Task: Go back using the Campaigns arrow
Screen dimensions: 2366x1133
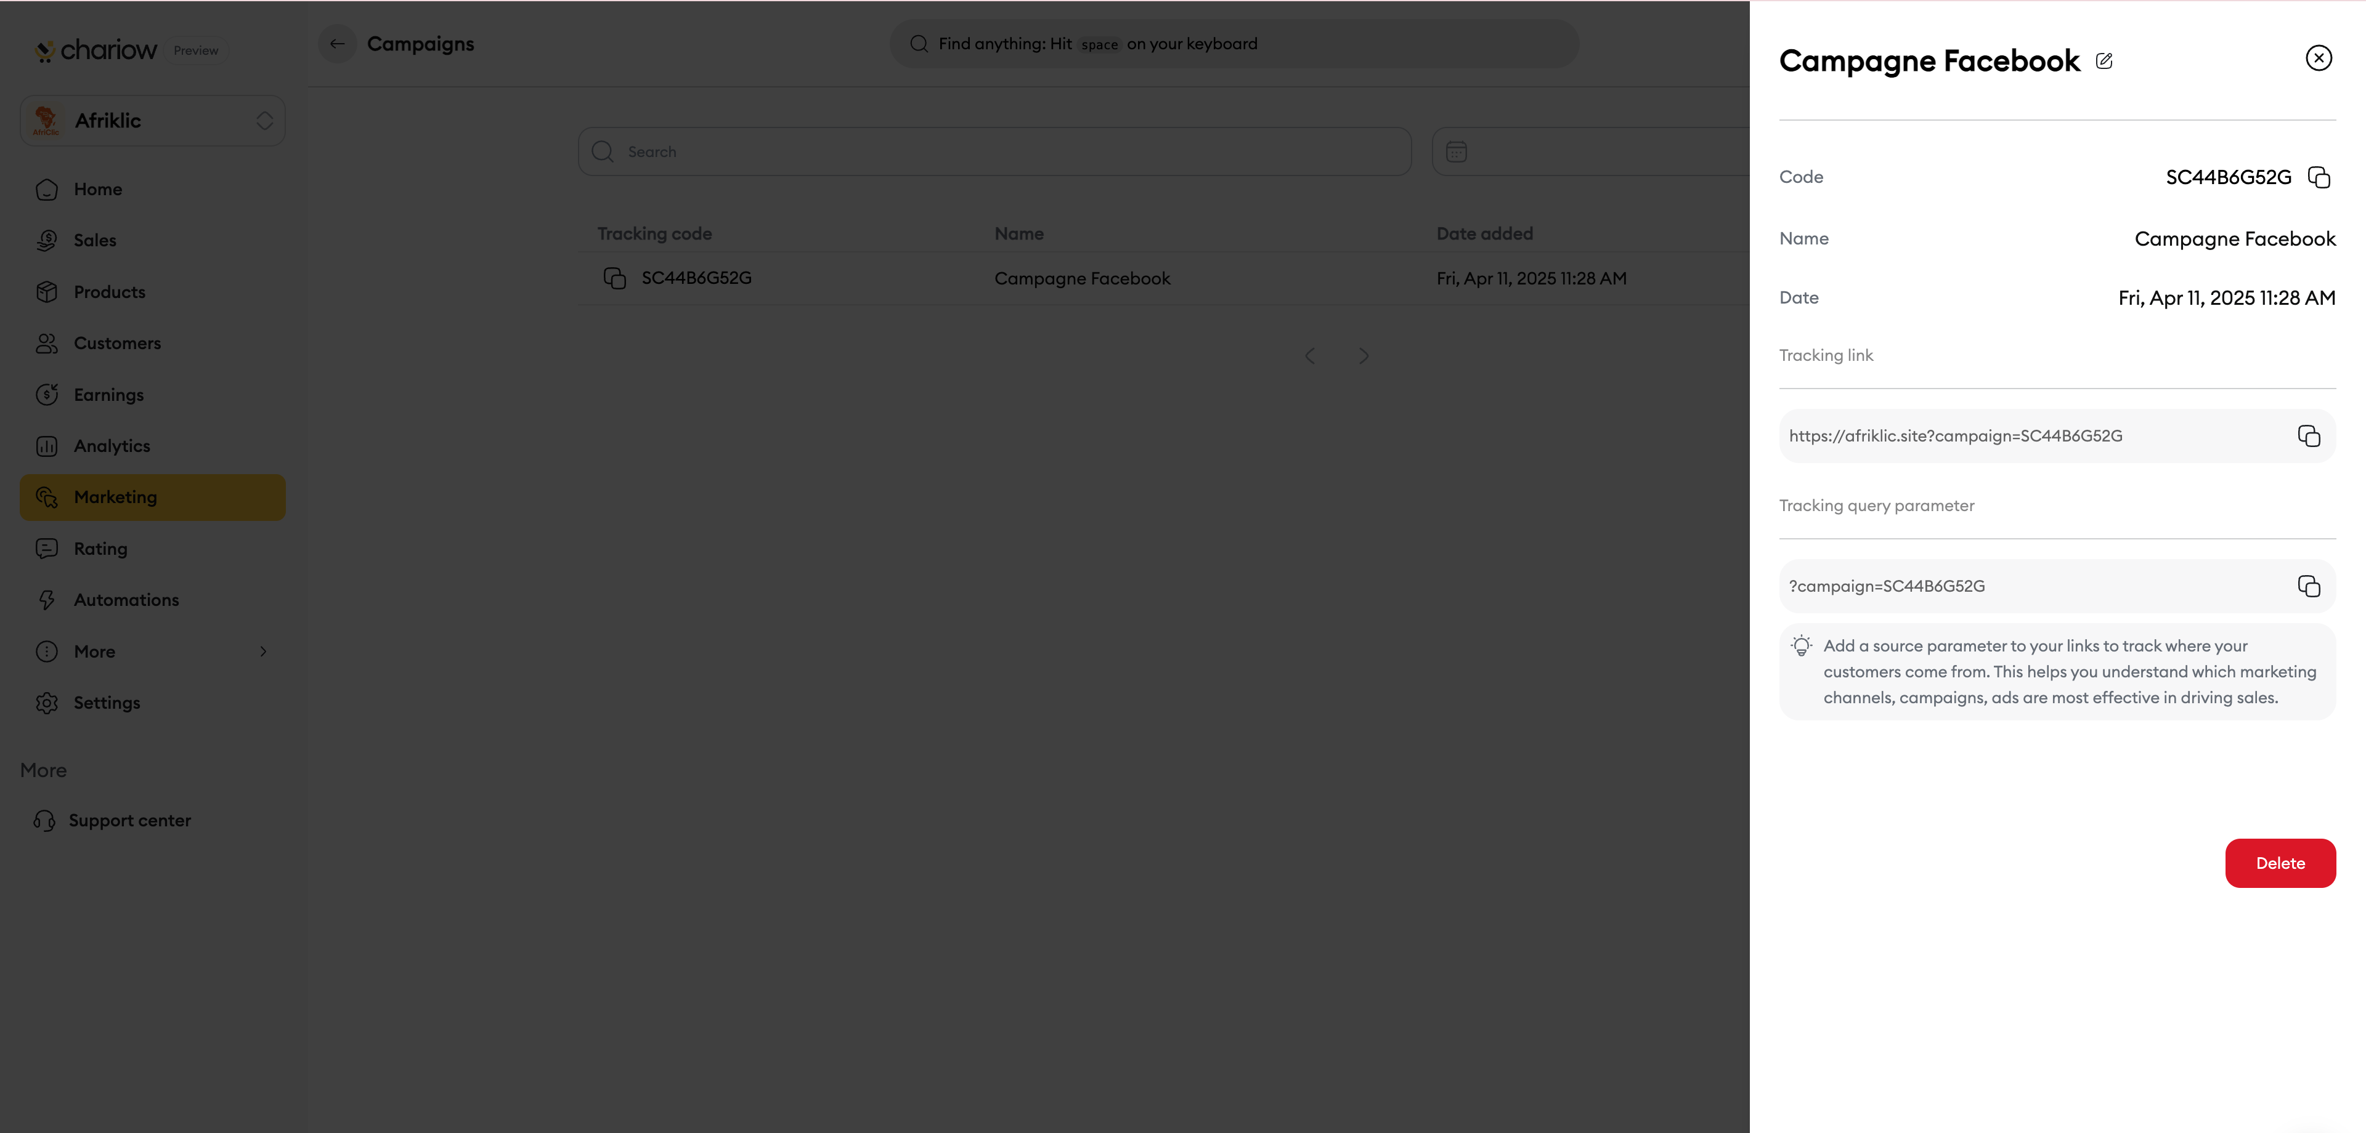Action: click(337, 44)
